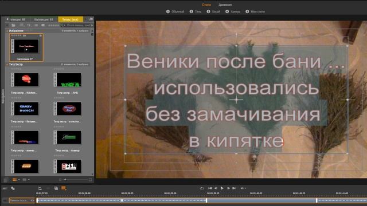Screen dimensions: 367x206
Task: Expand the Косой style group
Action: 213,11
